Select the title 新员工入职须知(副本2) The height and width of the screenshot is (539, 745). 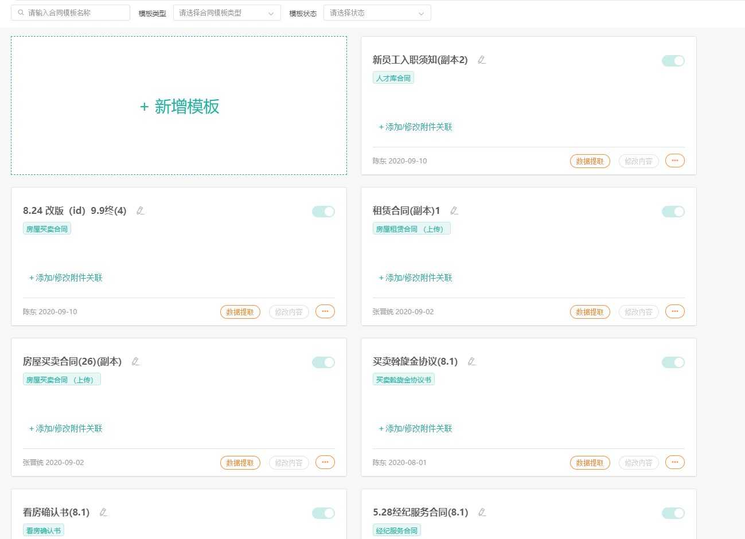(420, 60)
